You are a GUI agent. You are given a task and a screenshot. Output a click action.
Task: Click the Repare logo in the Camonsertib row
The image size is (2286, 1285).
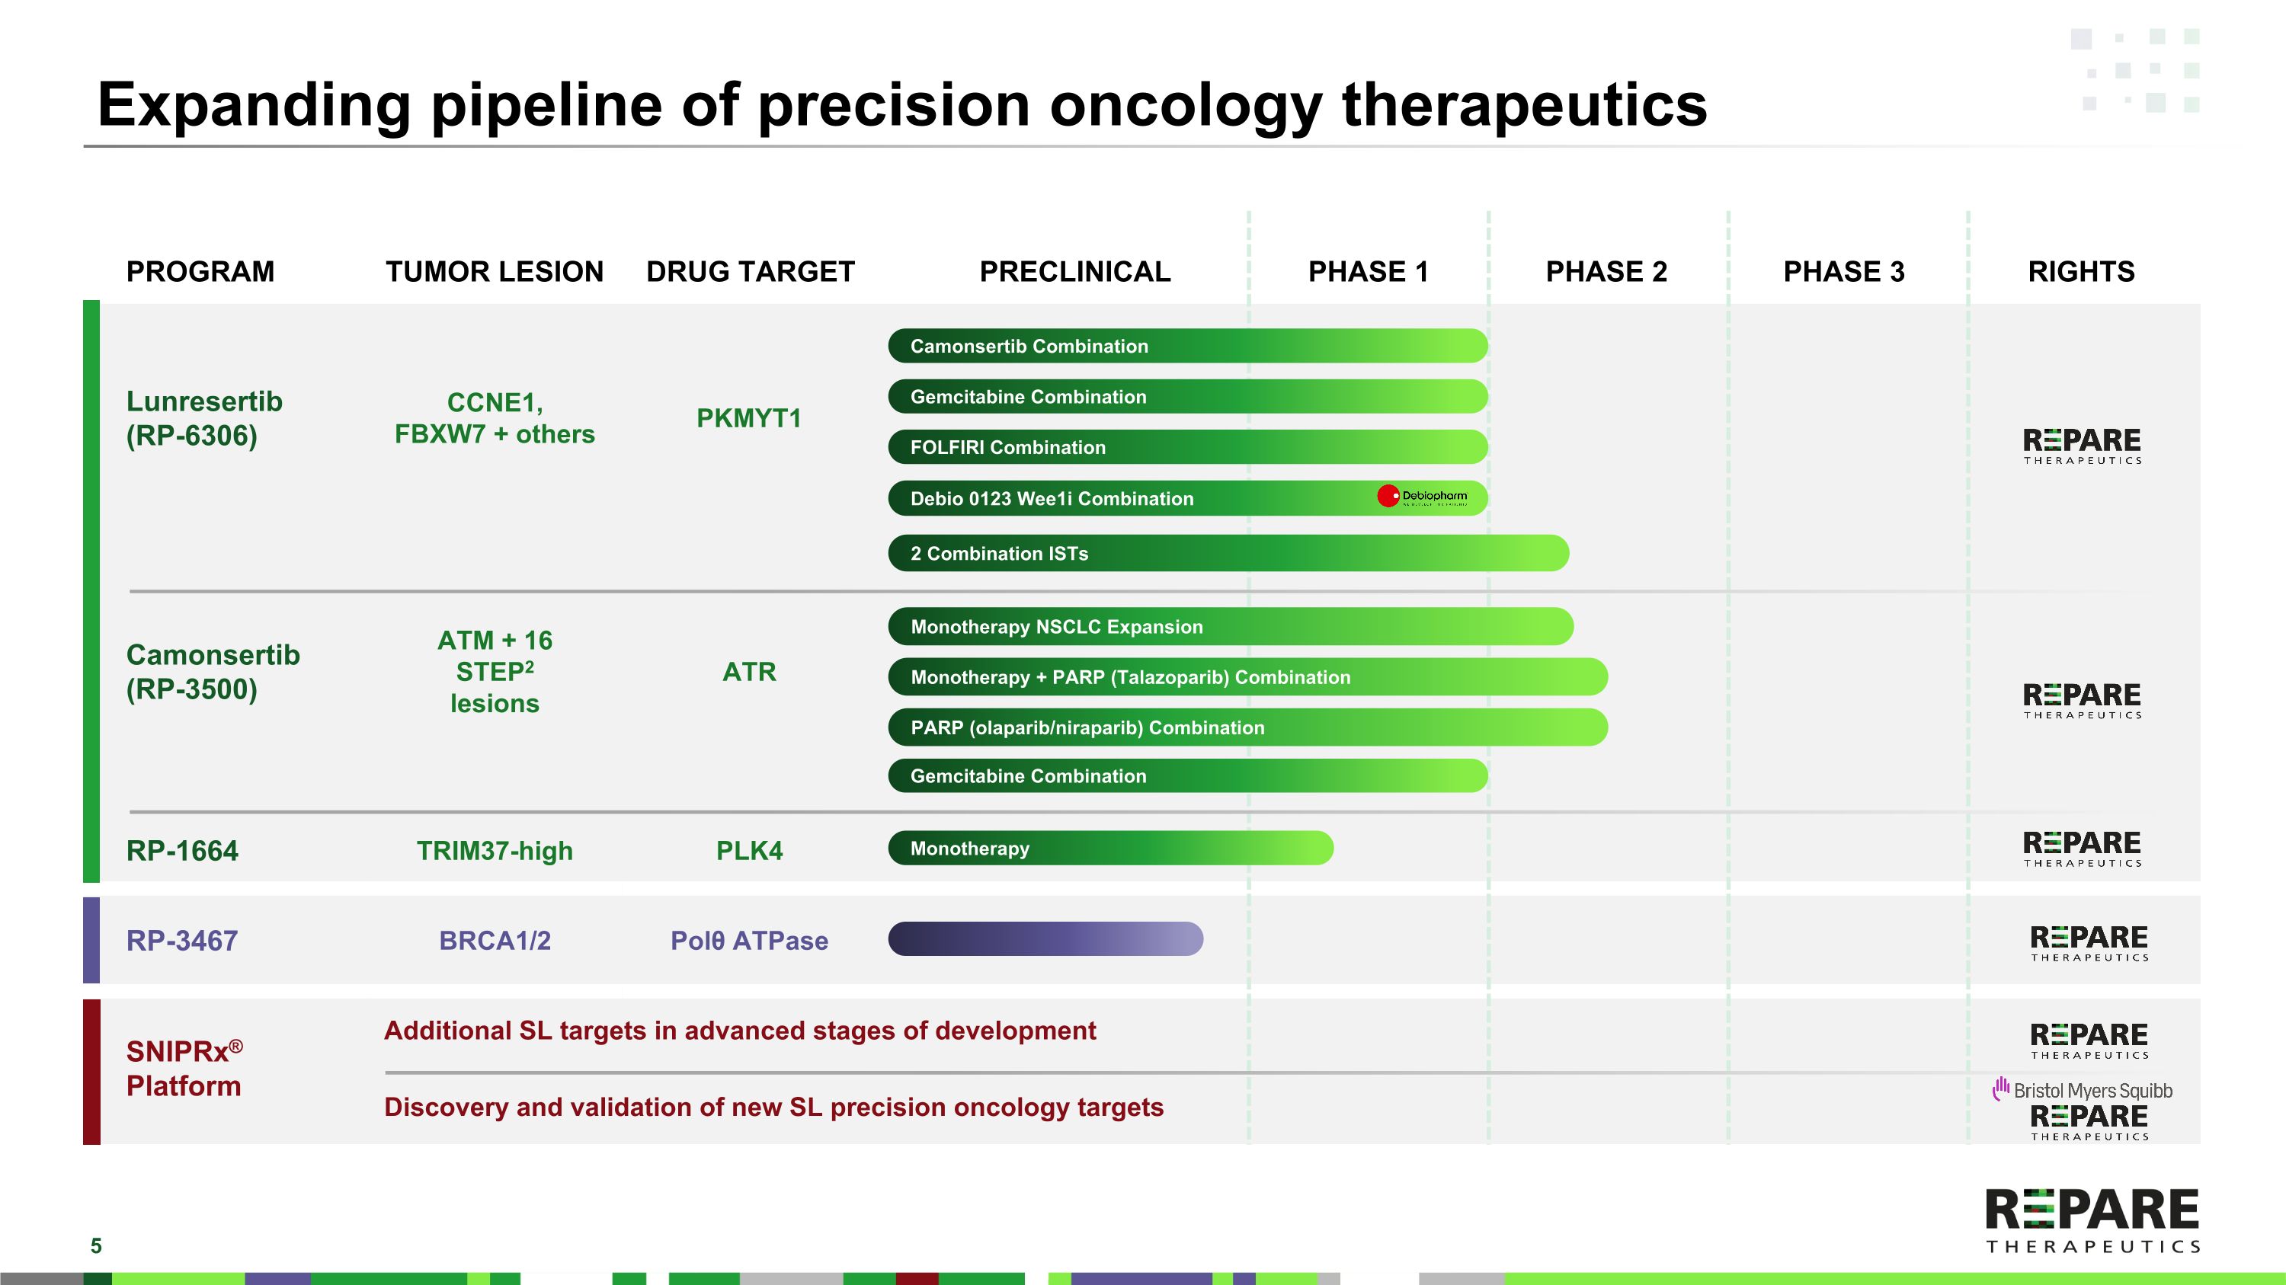click(2082, 700)
